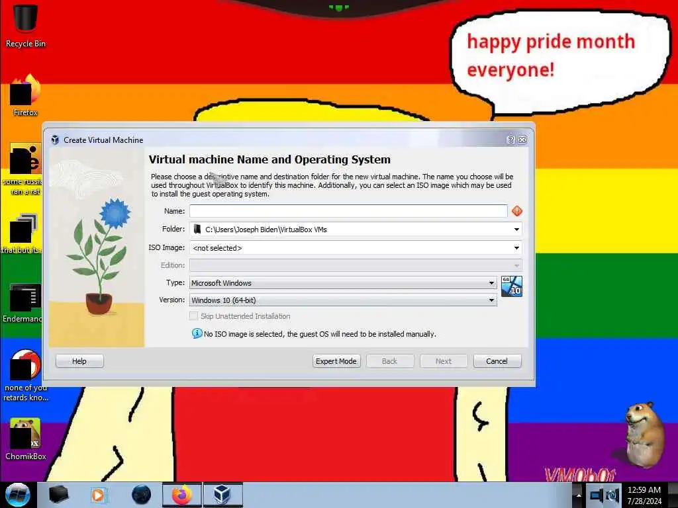678x508 pixels.
Task: Select the 'some russian ran a rat' desktop icon
Action: pos(23,169)
